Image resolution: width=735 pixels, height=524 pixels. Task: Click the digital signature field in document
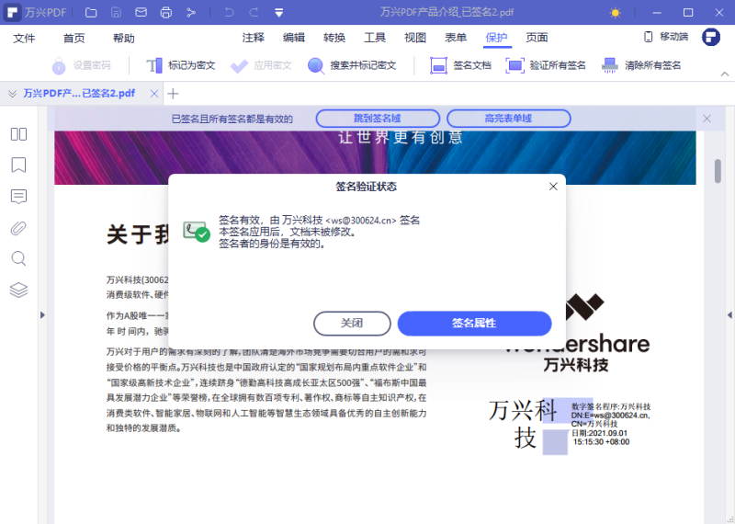tap(570, 425)
